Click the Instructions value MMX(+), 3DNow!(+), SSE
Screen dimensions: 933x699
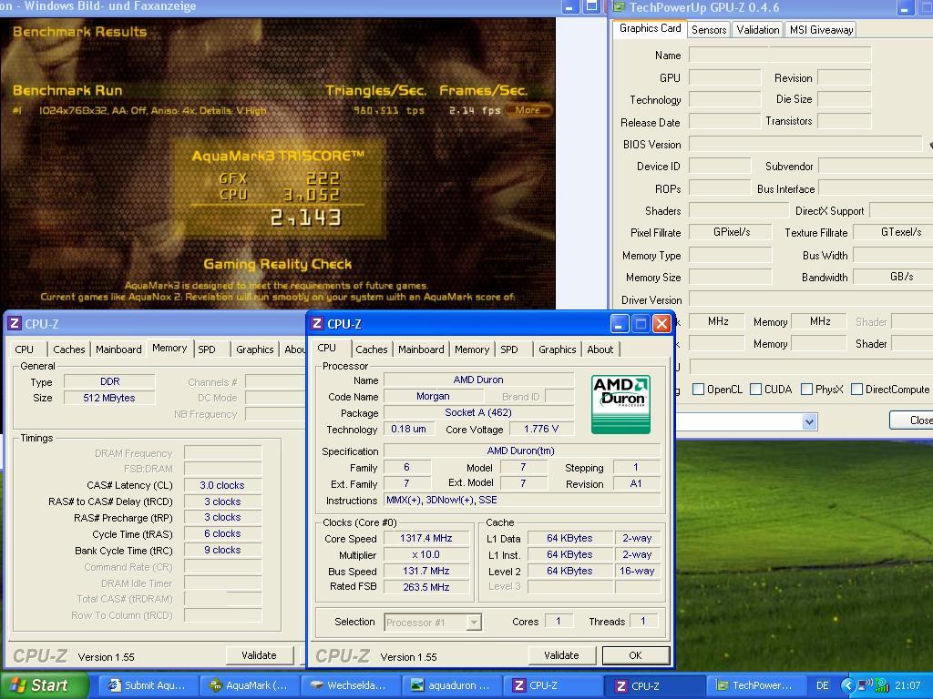pos(522,501)
